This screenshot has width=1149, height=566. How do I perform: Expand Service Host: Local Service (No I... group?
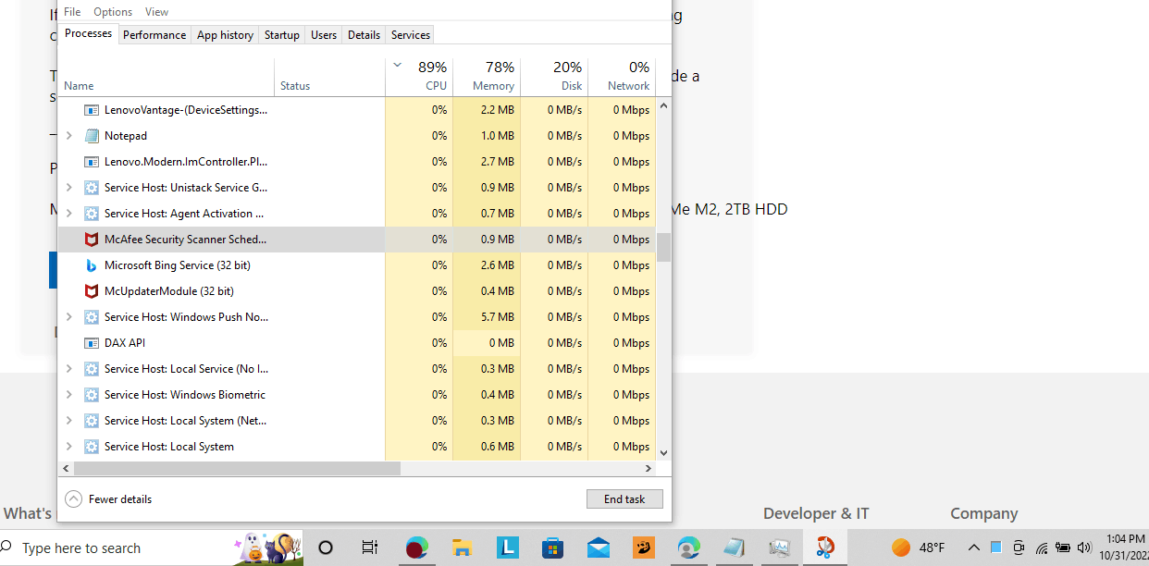coord(69,369)
